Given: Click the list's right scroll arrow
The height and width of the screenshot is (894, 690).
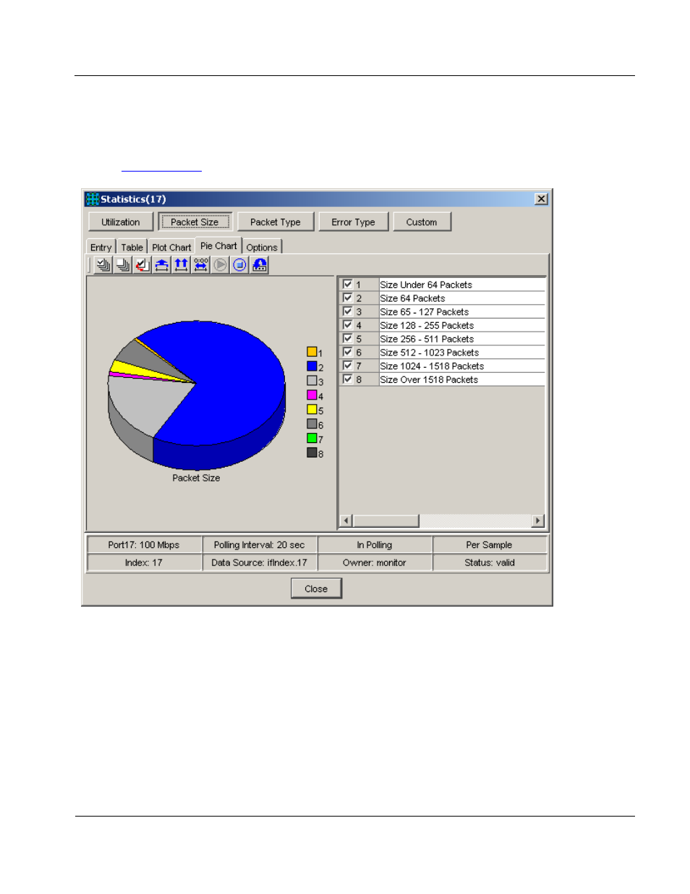Looking at the screenshot, I should click(537, 520).
